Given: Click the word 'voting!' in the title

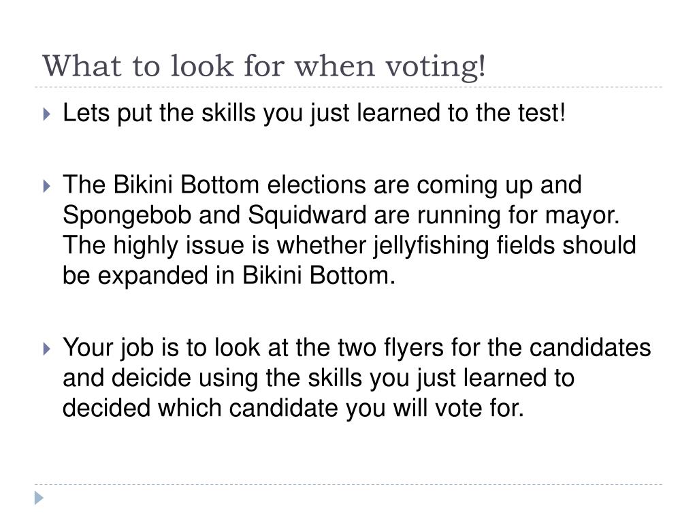Looking at the screenshot, I should tap(435, 67).
